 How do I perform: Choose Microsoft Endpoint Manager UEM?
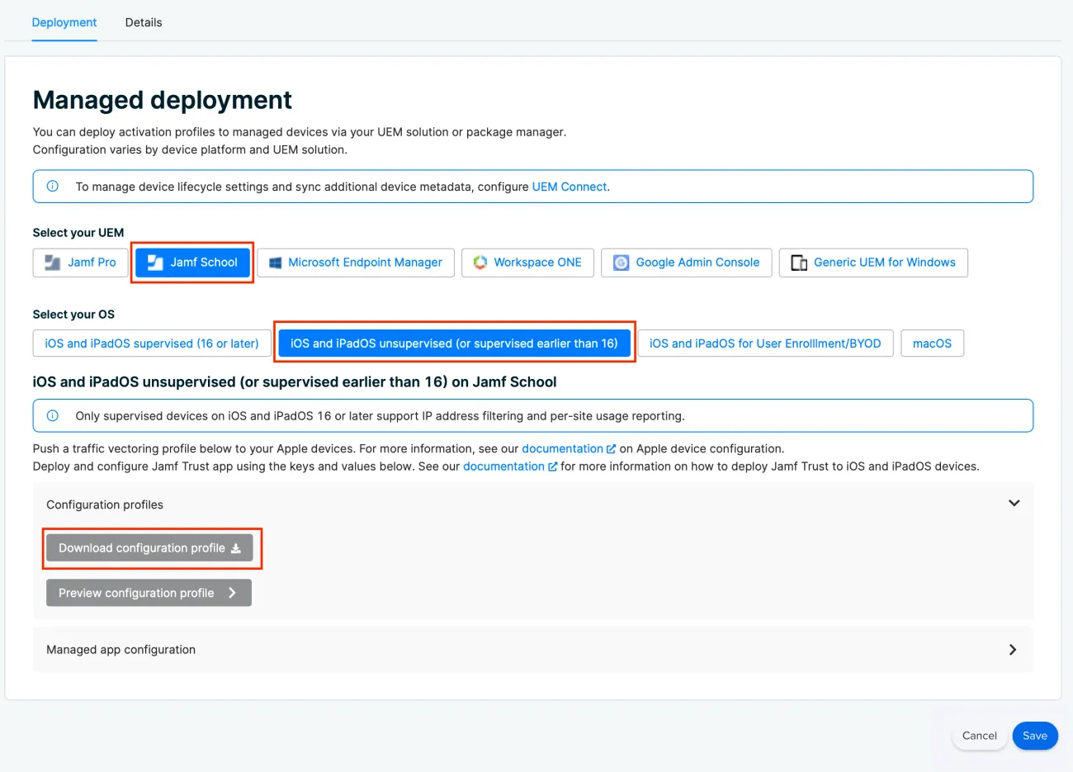pyautogui.click(x=356, y=263)
